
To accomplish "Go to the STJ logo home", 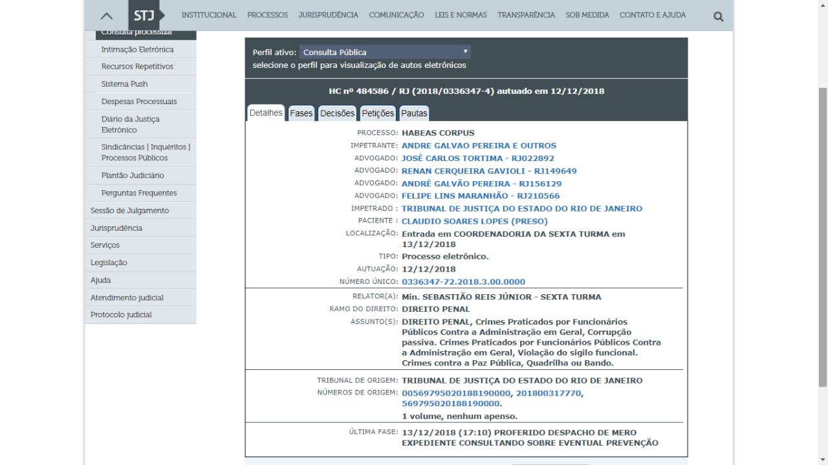I will (x=144, y=15).
